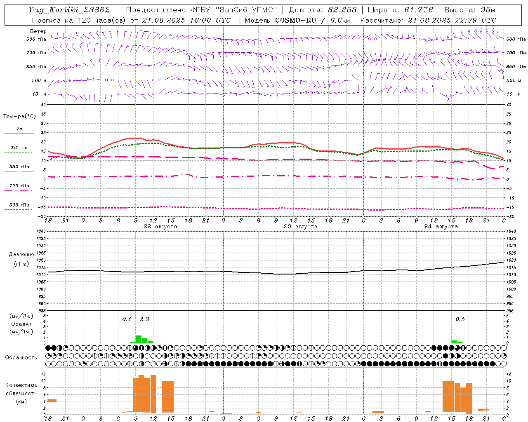Click the '22 августа' date label
Image resolution: width=528 pixels, height=422 pixels.
[160, 227]
